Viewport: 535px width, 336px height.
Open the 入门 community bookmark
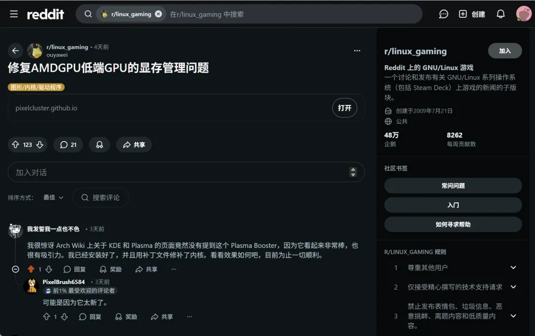click(453, 205)
